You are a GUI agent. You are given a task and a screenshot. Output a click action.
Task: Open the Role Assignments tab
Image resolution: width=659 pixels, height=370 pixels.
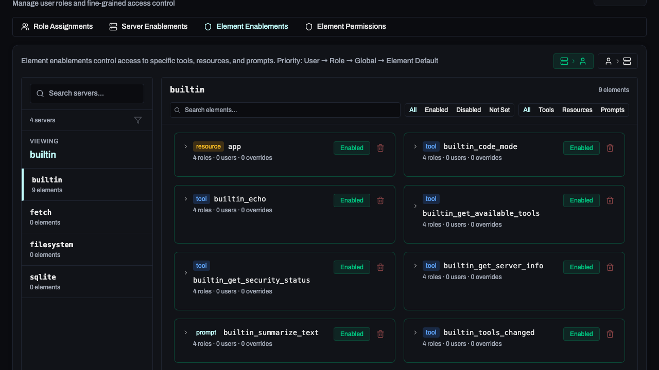point(57,27)
